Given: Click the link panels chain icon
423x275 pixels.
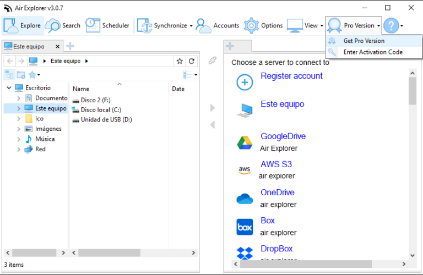Looking at the screenshot, I should (x=213, y=61).
